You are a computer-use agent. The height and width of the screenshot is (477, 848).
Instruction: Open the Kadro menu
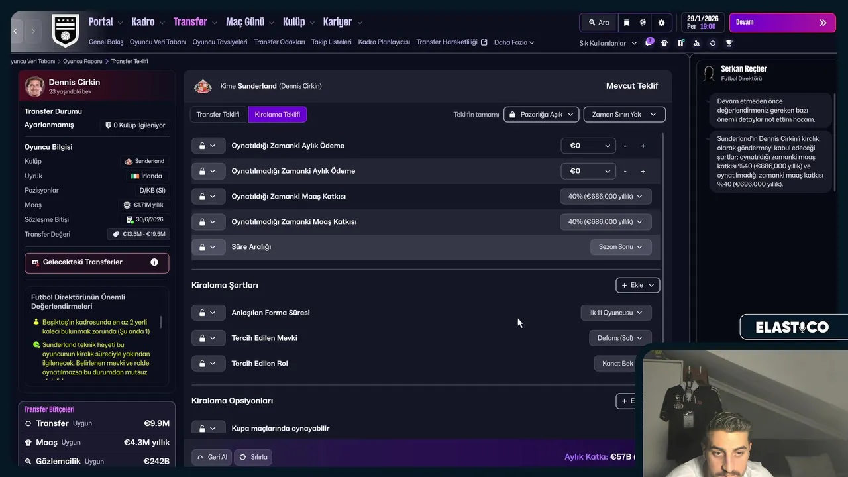tap(148, 22)
